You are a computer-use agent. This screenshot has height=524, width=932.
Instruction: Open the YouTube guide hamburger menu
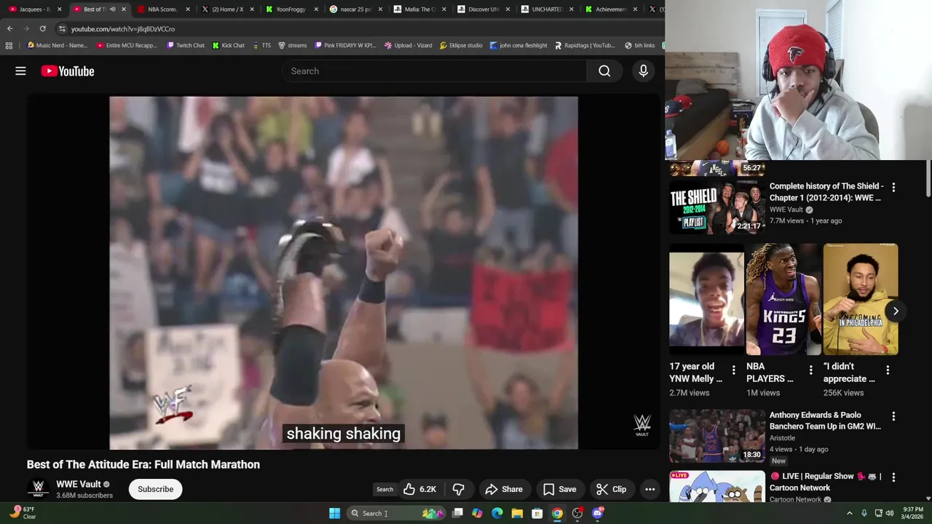point(20,71)
